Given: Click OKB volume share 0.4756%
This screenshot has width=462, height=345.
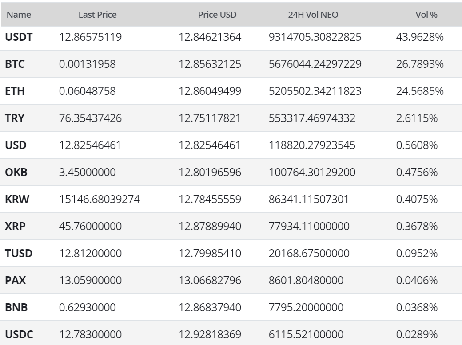Looking at the screenshot, I should tap(417, 172).
